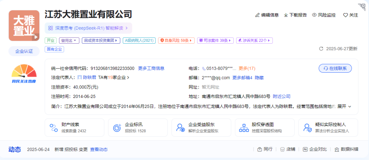
Task: Open 更多工商信息 link
Action: point(151,68)
